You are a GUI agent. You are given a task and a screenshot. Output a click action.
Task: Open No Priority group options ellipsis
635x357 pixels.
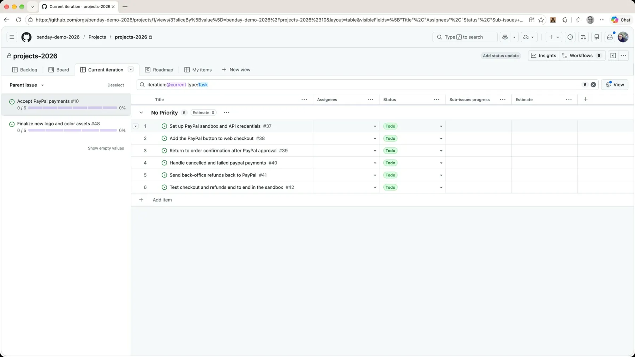click(x=227, y=113)
